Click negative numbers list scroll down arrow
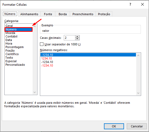The image size is (149, 132). click(x=138, y=93)
